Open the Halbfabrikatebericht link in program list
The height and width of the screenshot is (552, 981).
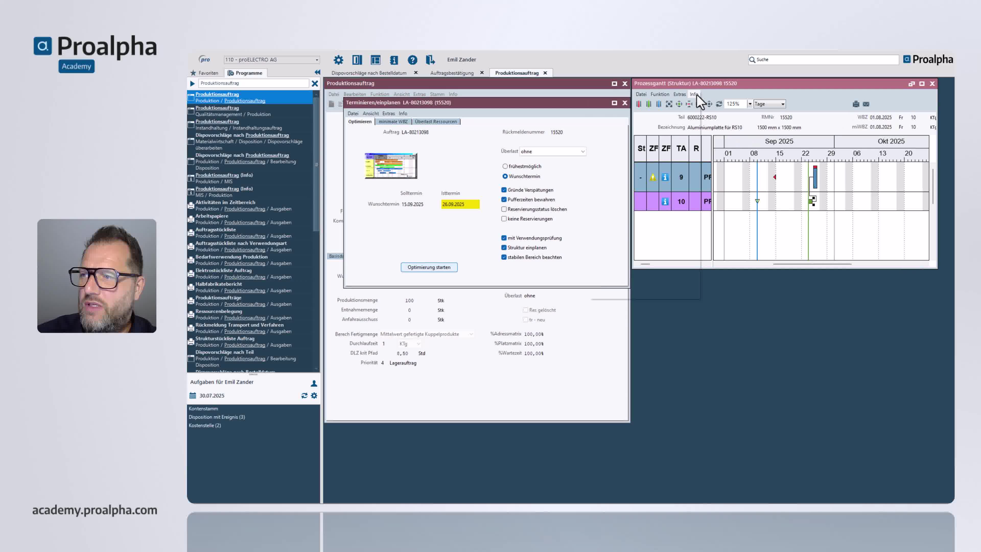coord(218,284)
